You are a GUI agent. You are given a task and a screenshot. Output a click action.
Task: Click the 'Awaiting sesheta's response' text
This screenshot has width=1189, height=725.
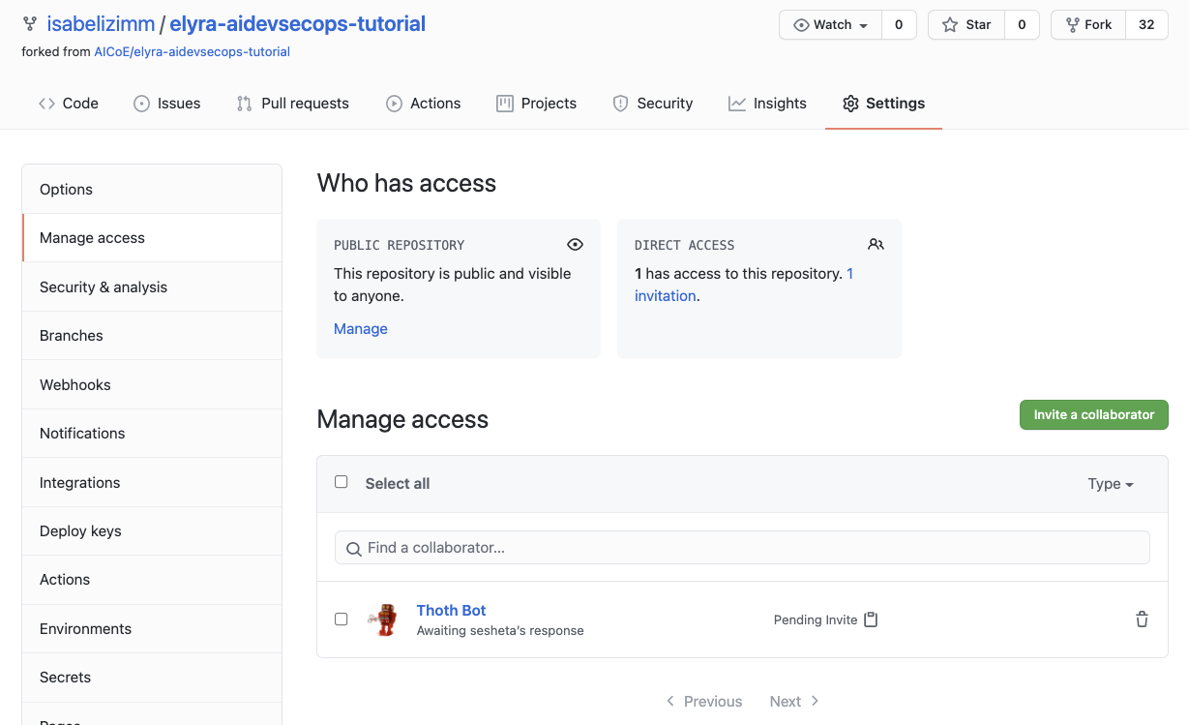(x=500, y=631)
